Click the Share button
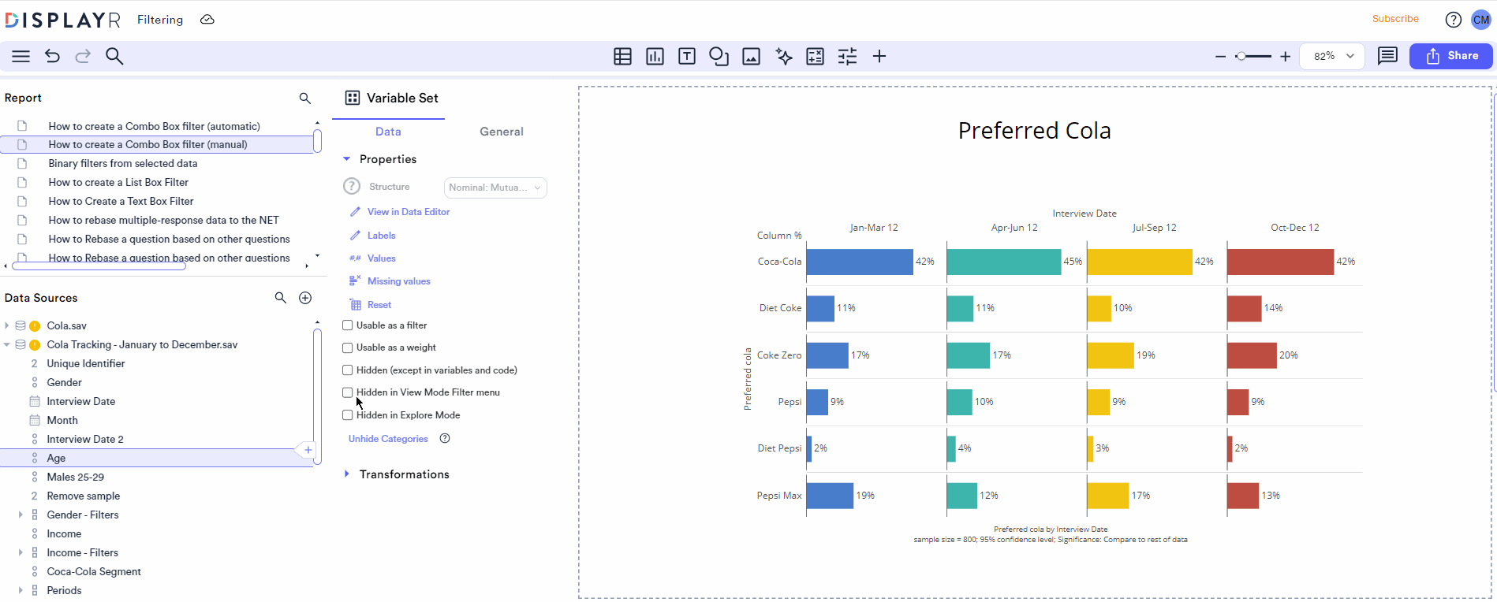Screen dimensions: 1497x602 1451,56
